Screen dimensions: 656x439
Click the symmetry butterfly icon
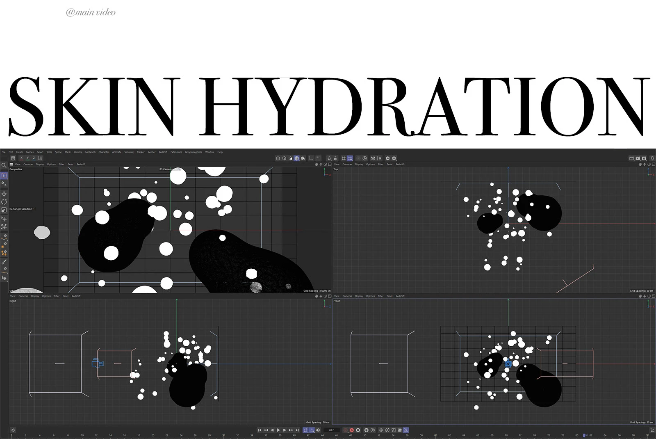tap(373, 158)
